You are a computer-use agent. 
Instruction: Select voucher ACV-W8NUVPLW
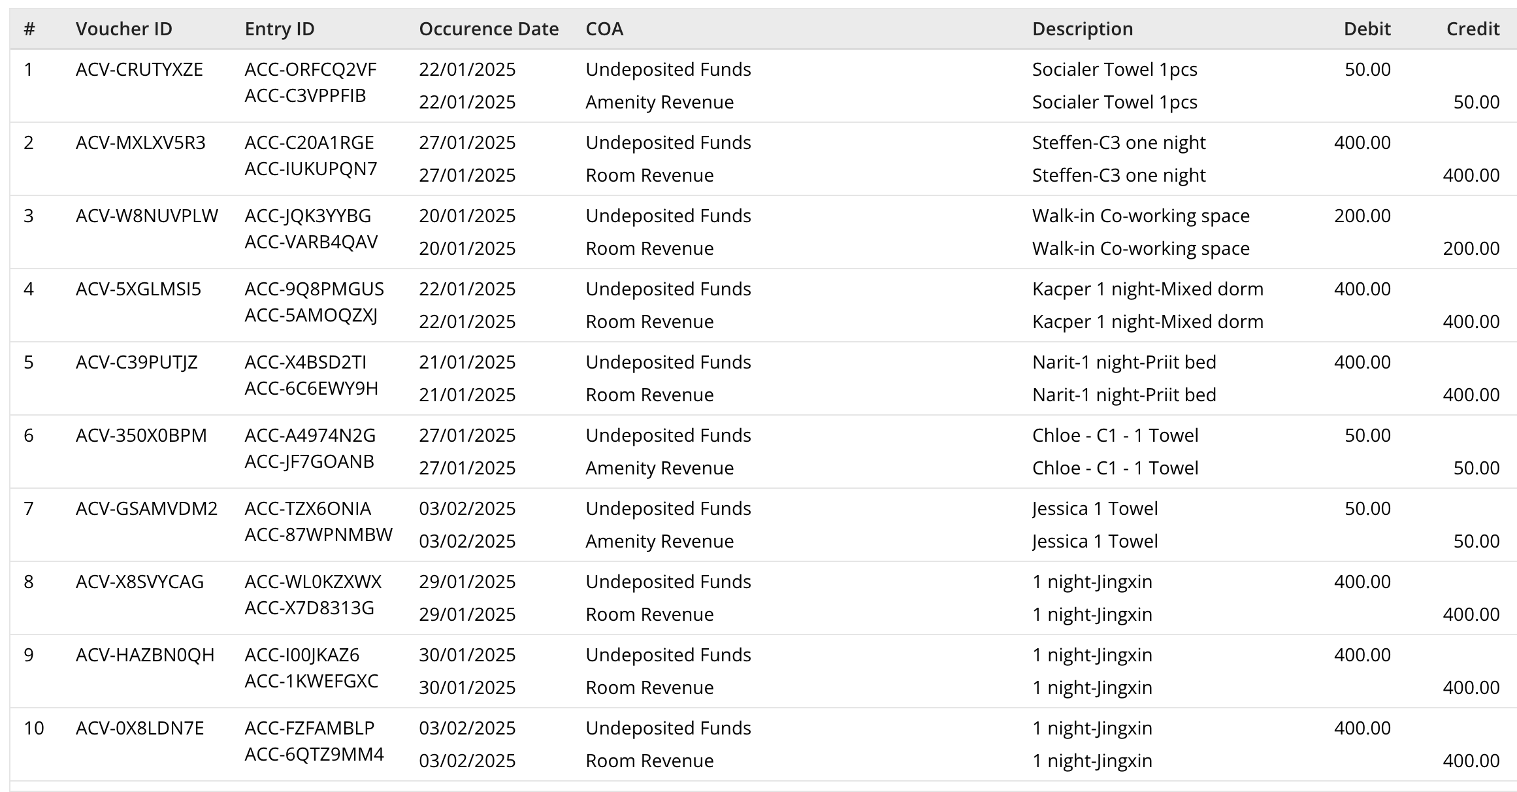(x=146, y=216)
